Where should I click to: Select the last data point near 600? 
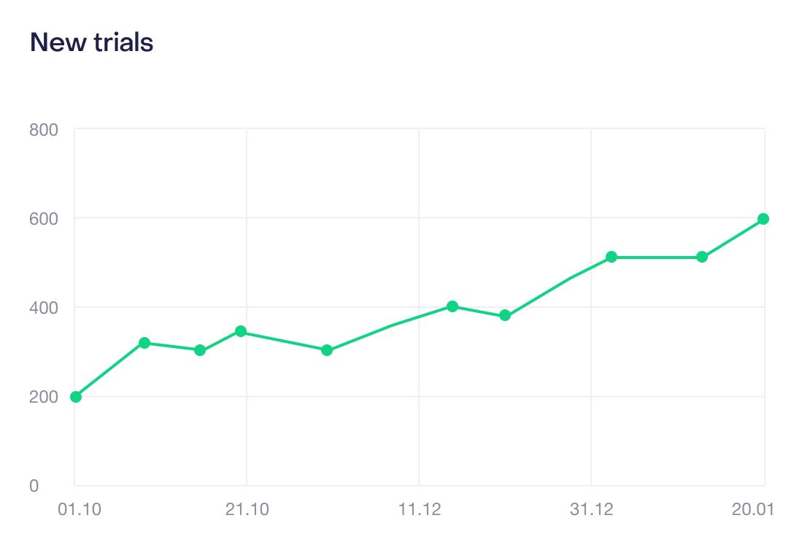(763, 219)
